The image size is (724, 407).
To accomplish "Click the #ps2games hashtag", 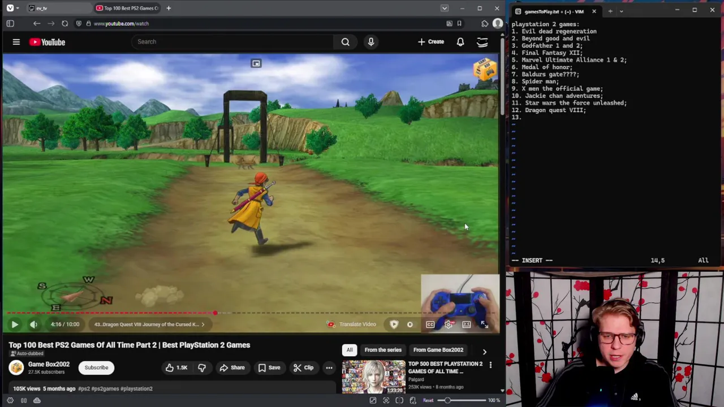I will click(x=106, y=389).
